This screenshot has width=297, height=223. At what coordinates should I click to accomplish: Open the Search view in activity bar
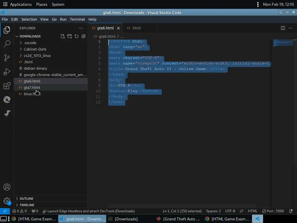7,44
